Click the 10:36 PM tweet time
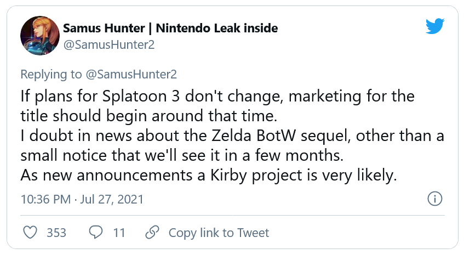 tap(44, 199)
